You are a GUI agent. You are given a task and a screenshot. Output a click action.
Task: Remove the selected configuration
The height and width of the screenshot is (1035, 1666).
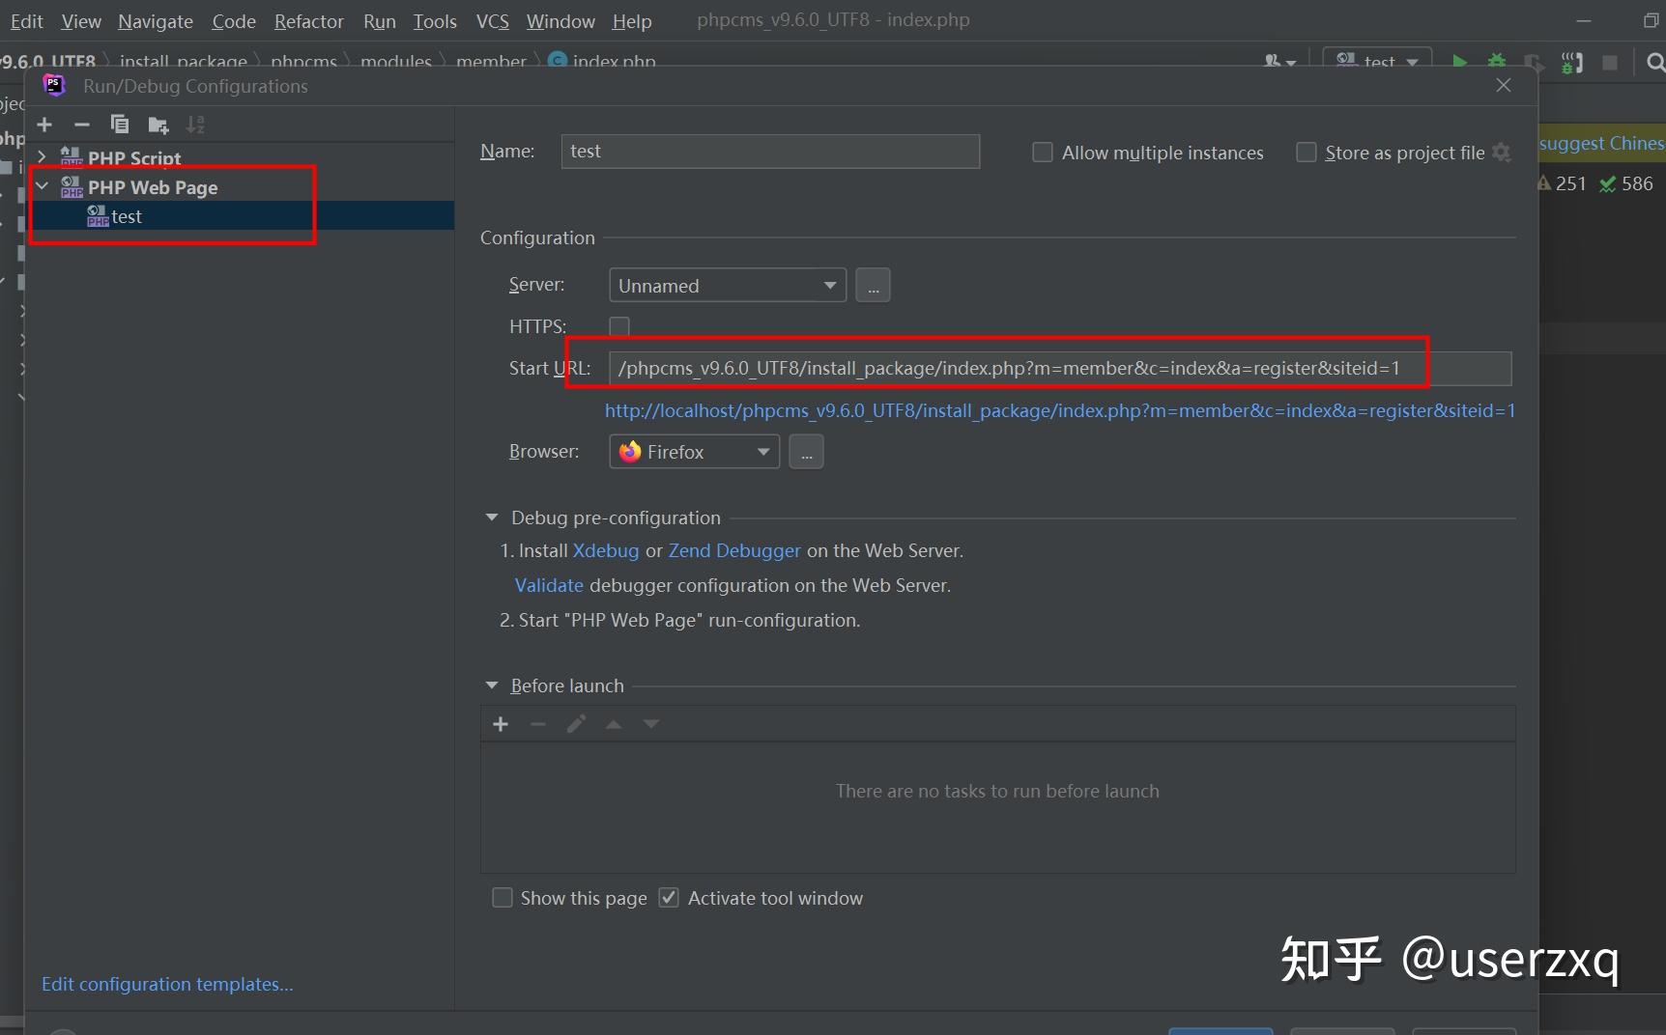(x=82, y=124)
